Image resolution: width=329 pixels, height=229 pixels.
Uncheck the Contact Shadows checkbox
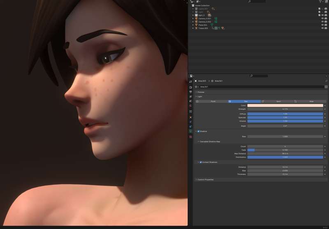[201, 162]
